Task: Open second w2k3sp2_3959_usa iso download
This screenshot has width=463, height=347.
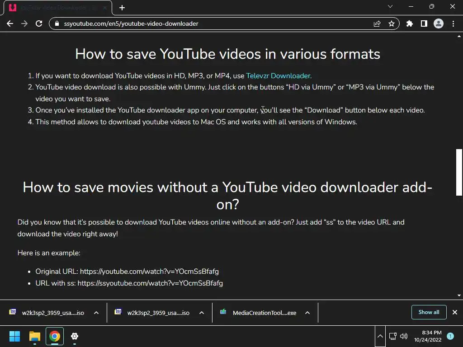Action: [153, 313]
